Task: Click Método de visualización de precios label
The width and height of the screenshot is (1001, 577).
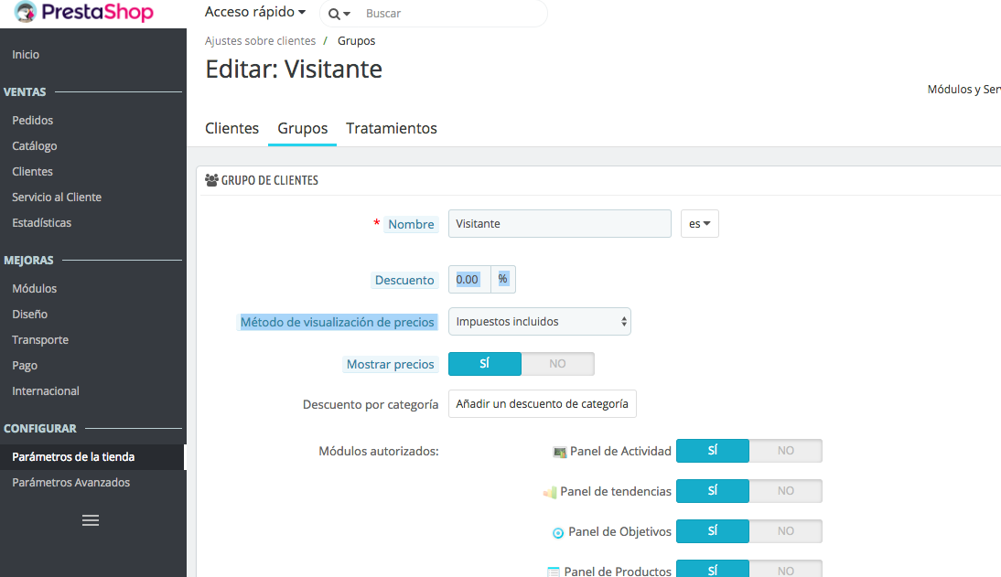Action: point(337,322)
